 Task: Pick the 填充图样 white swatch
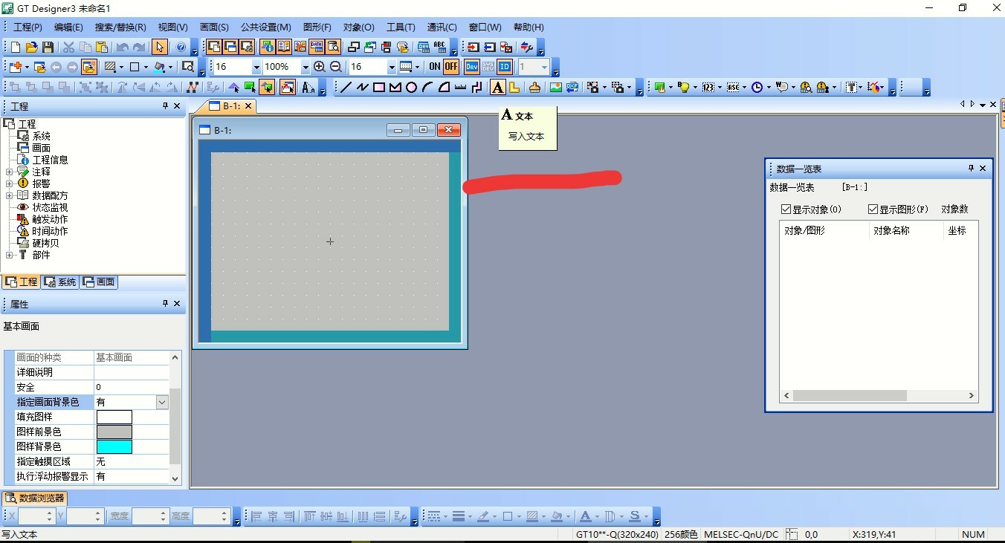tap(114, 417)
